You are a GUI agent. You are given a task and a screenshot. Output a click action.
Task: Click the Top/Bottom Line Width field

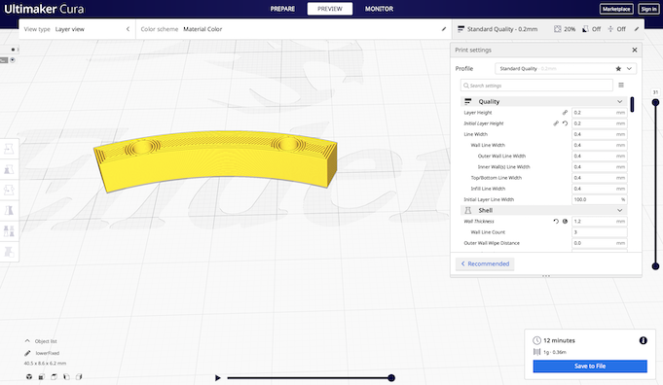tap(599, 178)
